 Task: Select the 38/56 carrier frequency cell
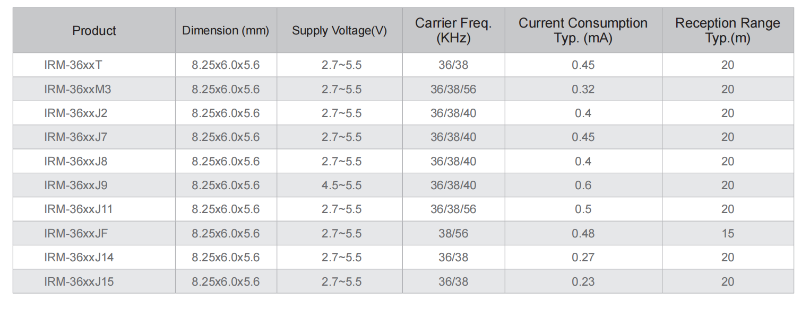(x=453, y=233)
